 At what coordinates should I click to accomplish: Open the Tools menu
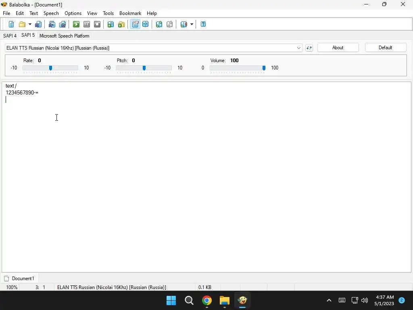[x=108, y=13]
